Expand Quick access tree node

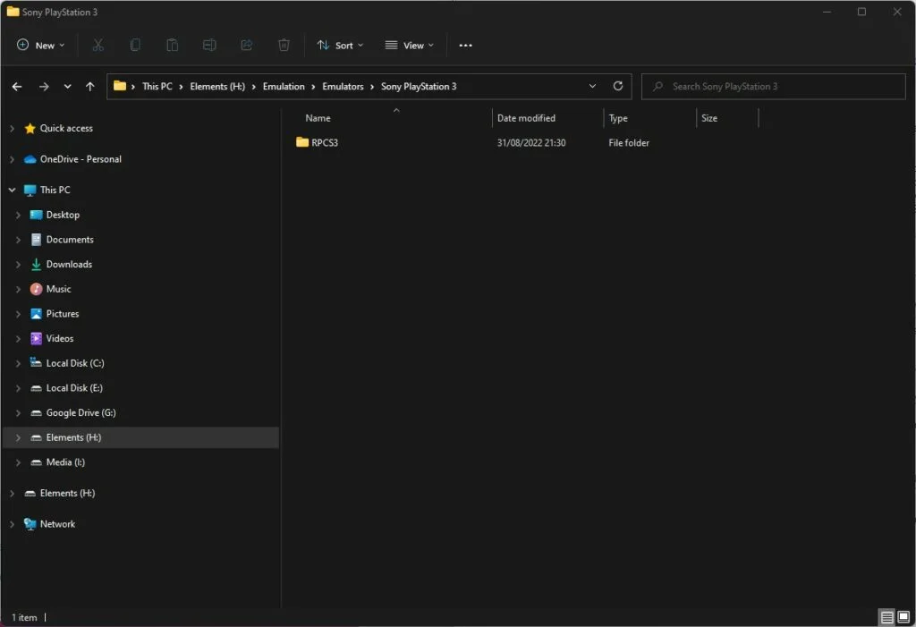(12, 129)
